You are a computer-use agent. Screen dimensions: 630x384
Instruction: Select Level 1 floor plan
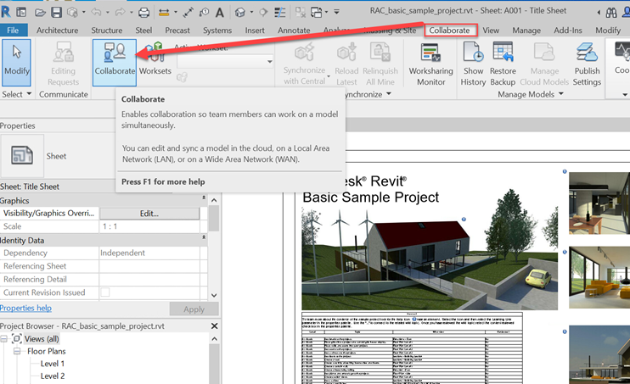[53, 364]
